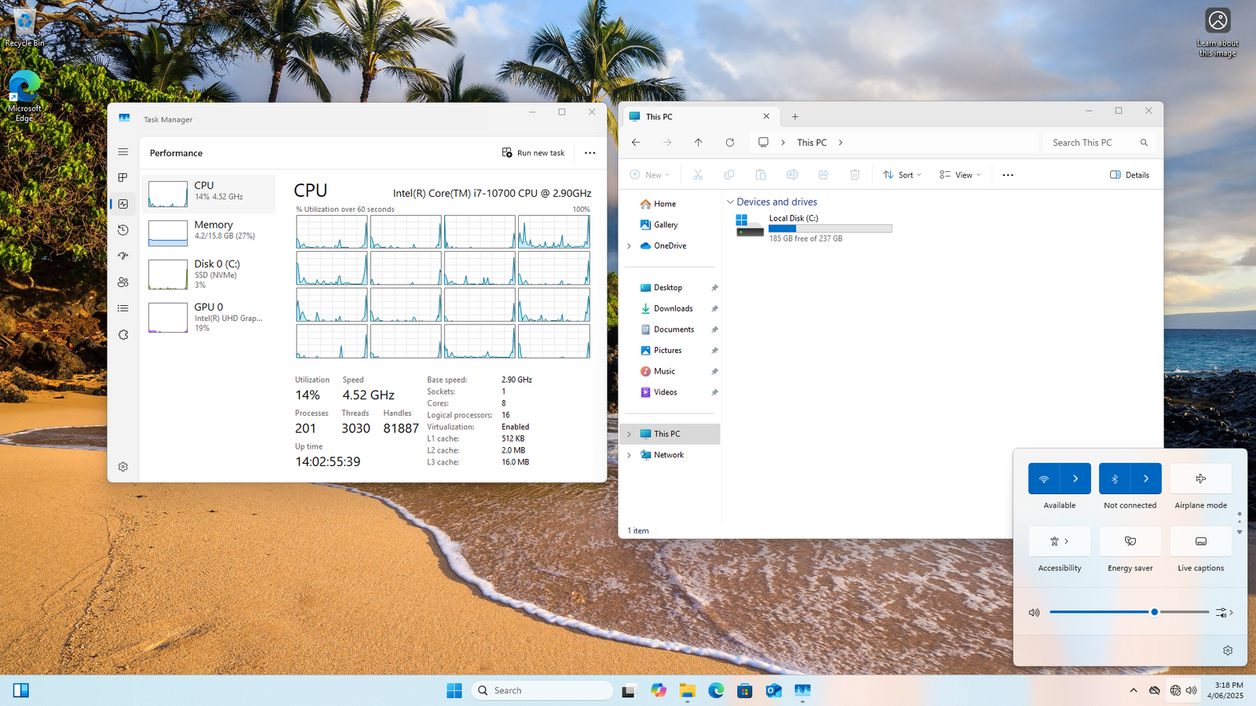Open the Windows Start button
This screenshot has height=706, width=1256.
click(455, 690)
